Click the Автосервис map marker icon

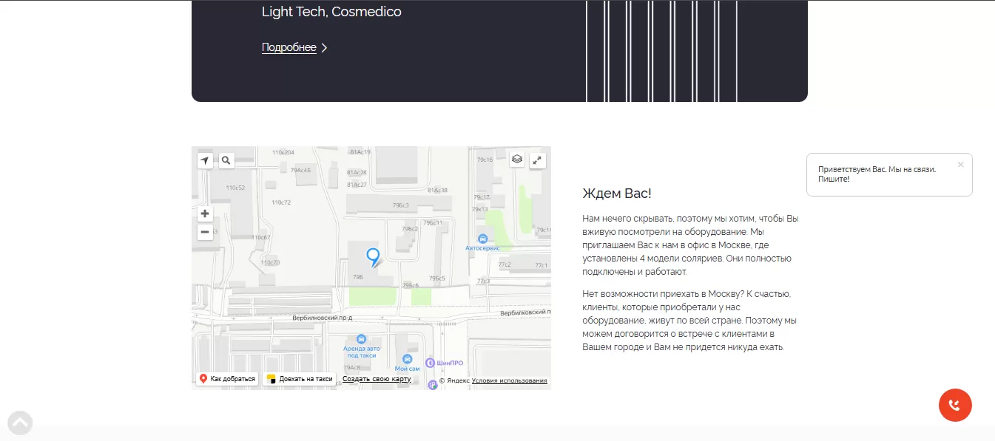point(482,239)
